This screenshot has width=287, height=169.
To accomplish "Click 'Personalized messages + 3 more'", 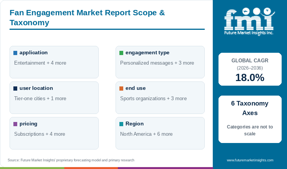I will click(x=157, y=63).
